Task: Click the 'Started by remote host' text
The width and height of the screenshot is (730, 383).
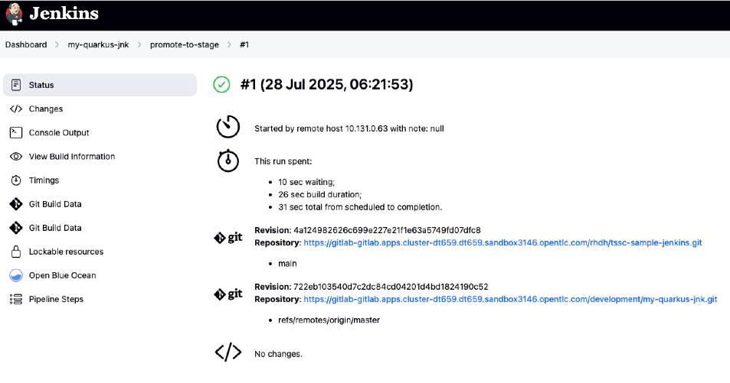Action: click(349, 128)
